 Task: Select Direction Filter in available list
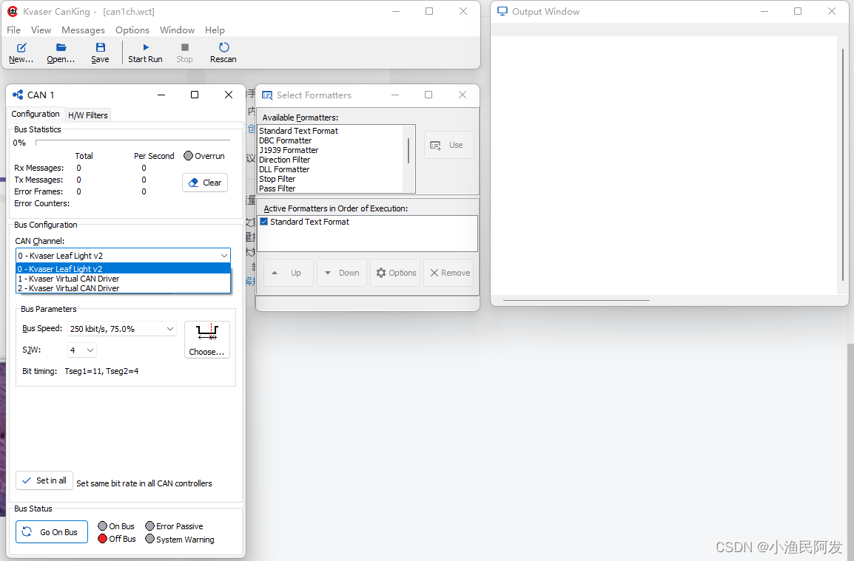pyautogui.click(x=285, y=160)
